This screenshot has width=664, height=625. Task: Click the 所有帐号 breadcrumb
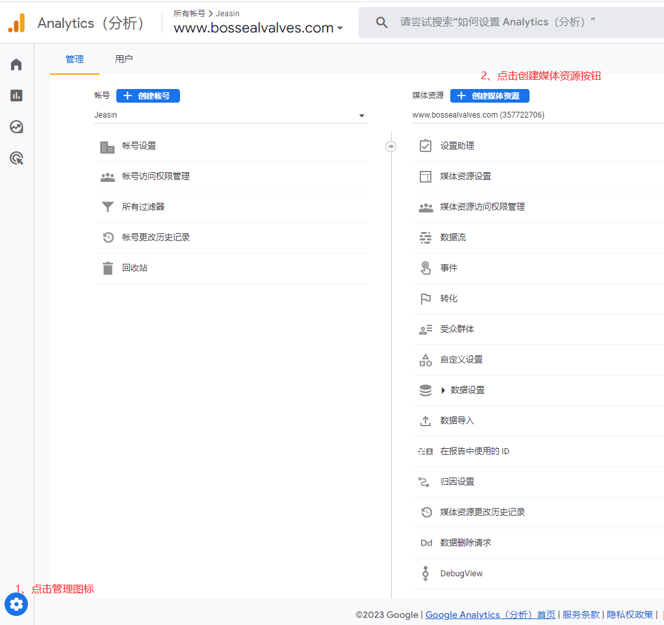point(189,14)
